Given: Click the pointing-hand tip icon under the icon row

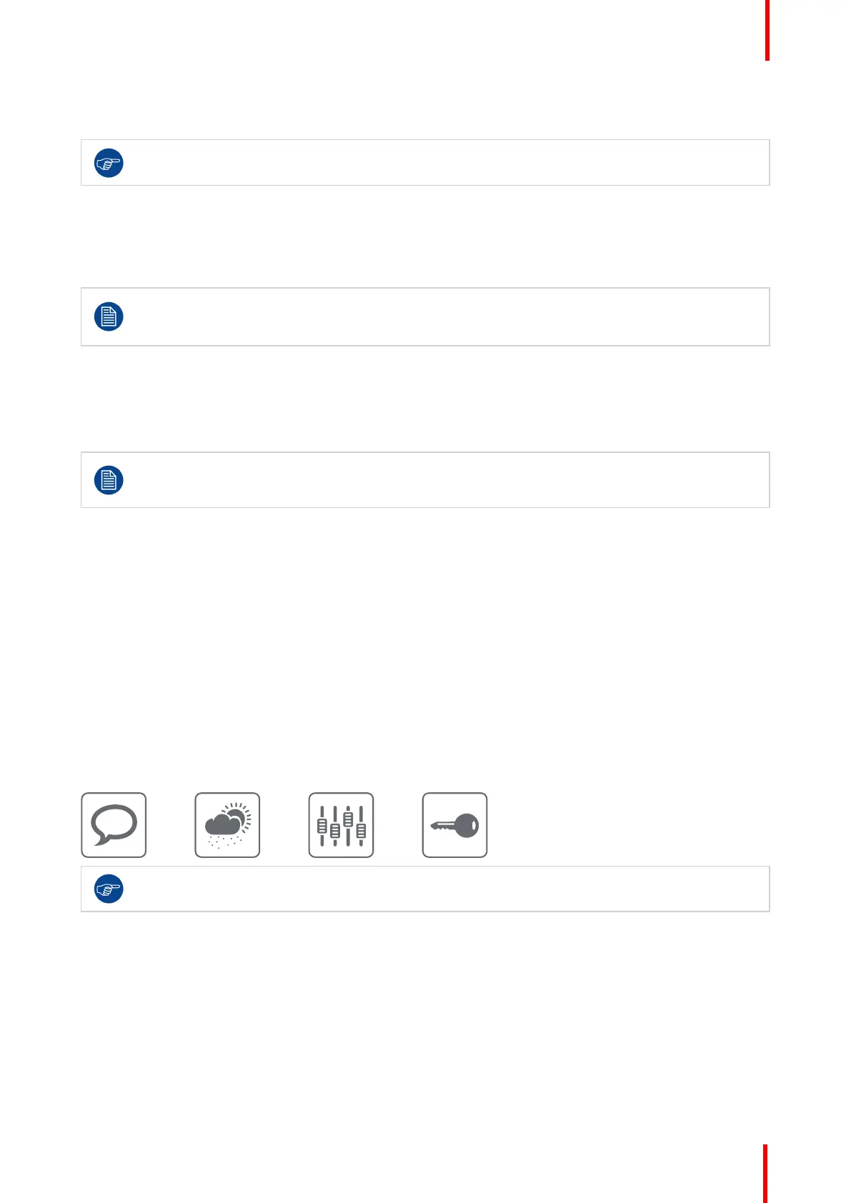Looking at the screenshot, I should pyautogui.click(x=109, y=889).
